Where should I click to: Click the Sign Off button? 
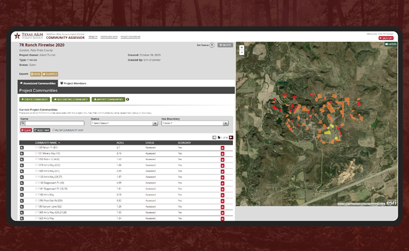pos(386,38)
